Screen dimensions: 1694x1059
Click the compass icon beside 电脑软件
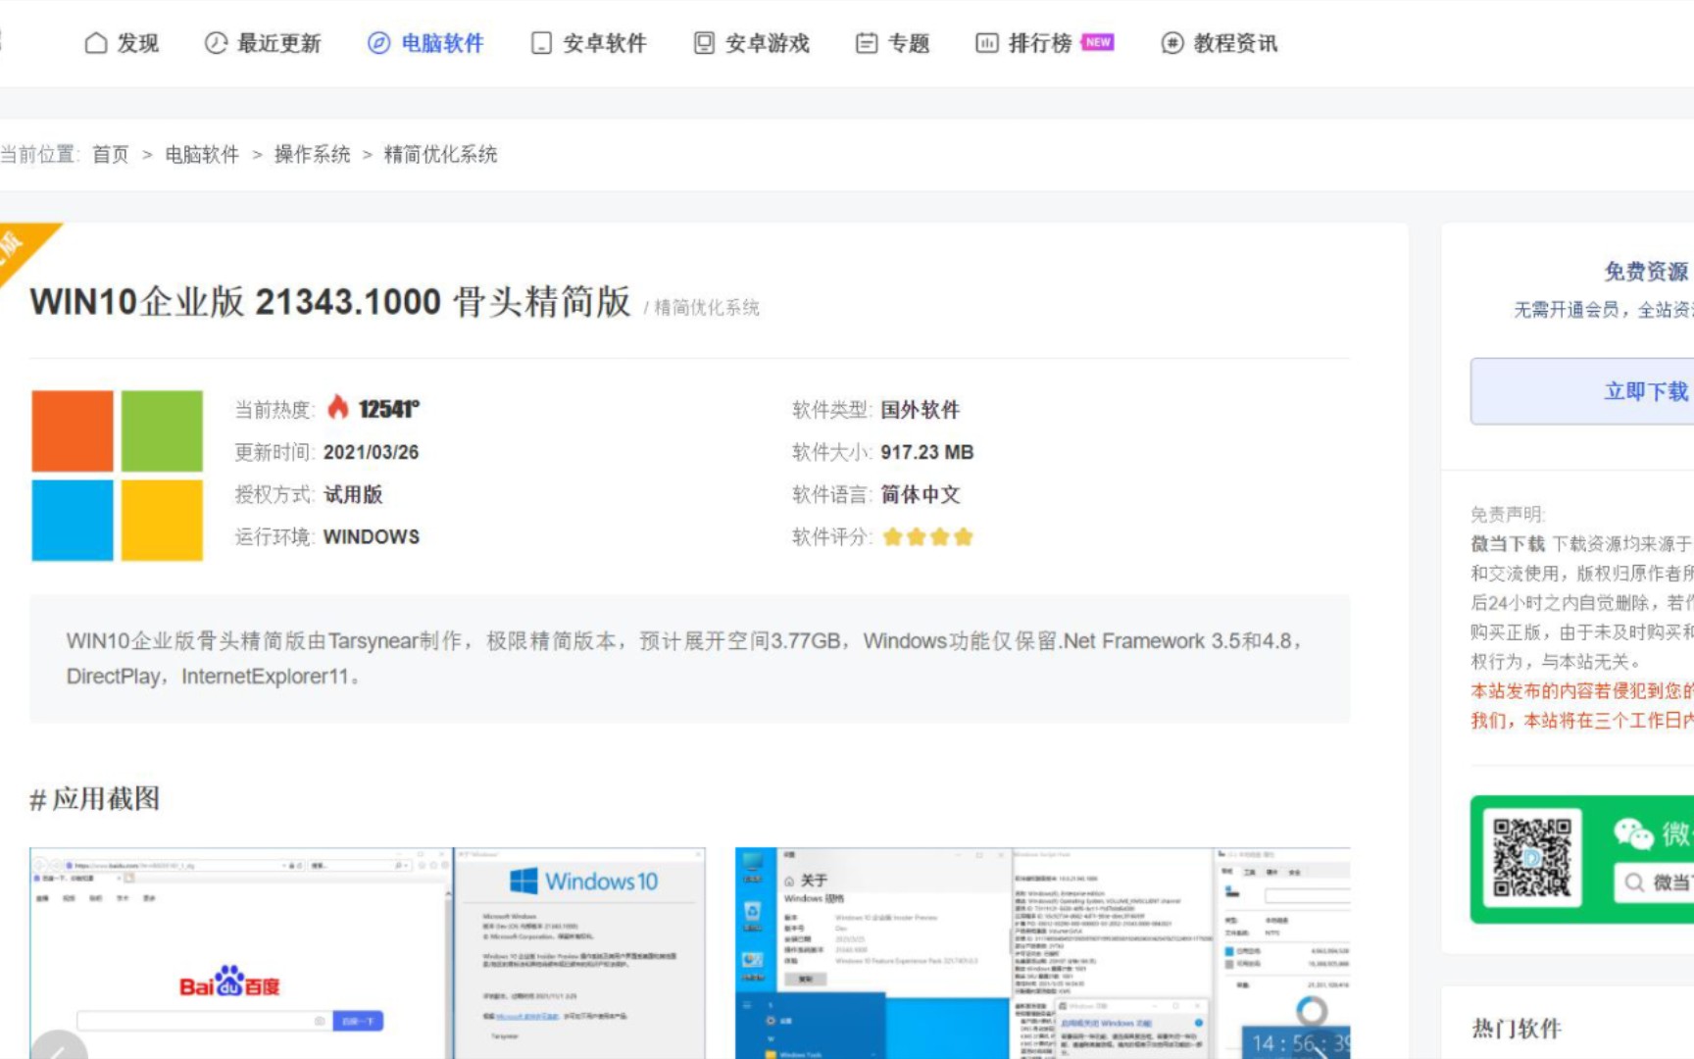378,43
